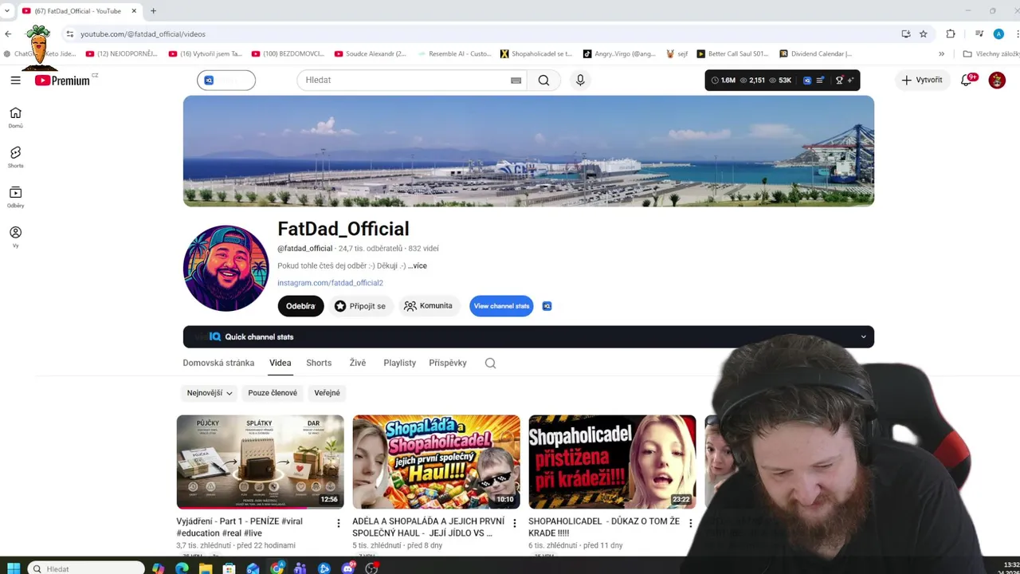
Task: Open Windows Start menu
Action: 14,568
